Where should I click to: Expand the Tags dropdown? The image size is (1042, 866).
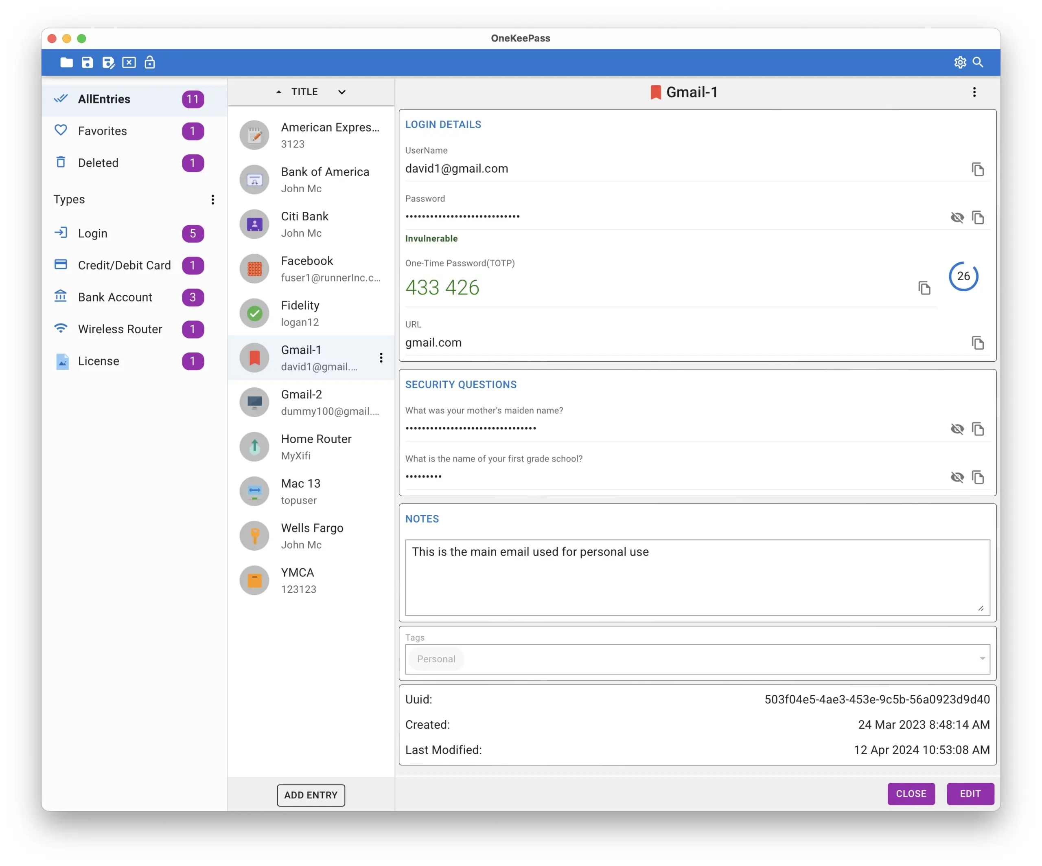[982, 657]
